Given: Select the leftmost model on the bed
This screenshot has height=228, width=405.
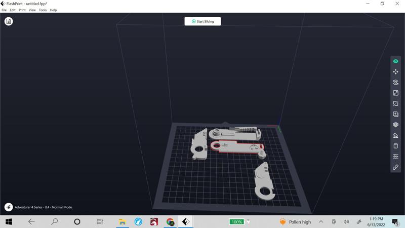Looking at the screenshot, I should pyautogui.click(x=199, y=145).
